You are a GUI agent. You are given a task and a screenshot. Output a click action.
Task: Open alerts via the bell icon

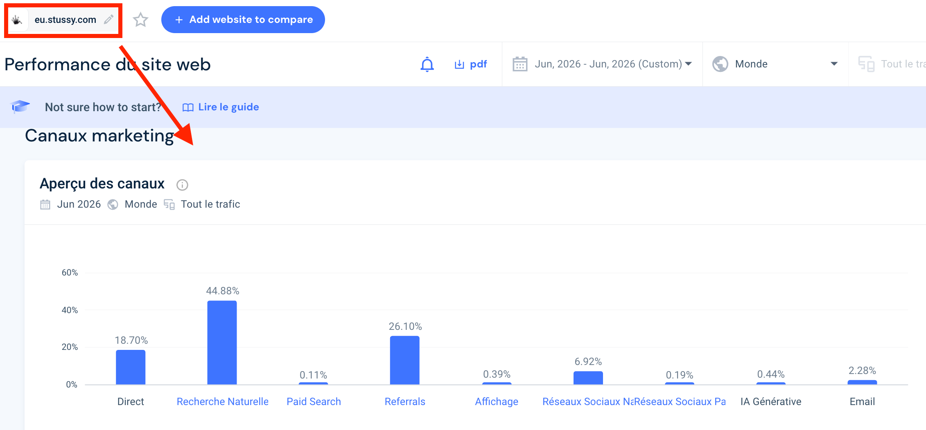[x=427, y=64]
